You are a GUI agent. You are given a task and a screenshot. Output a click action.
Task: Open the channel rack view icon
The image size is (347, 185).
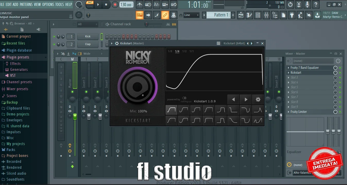[x=258, y=15]
